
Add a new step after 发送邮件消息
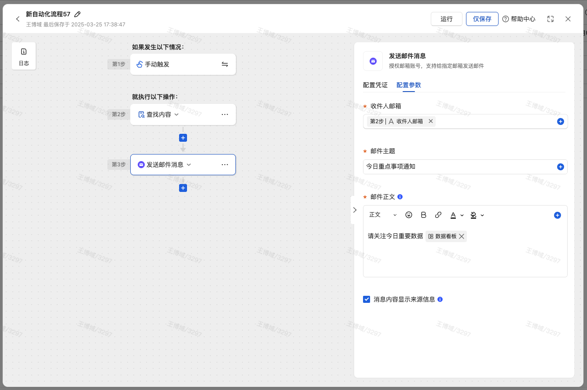pos(183,188)
